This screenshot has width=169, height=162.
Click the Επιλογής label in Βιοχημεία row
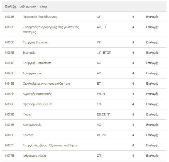pos(152,53)
